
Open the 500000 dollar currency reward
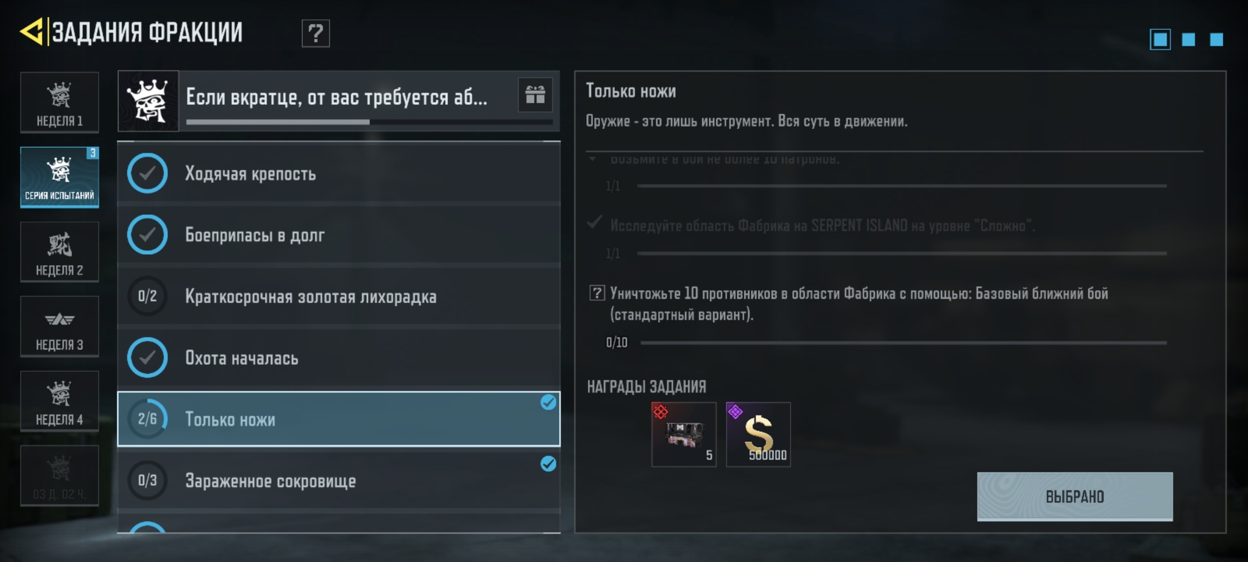click(x=758, y=434)
